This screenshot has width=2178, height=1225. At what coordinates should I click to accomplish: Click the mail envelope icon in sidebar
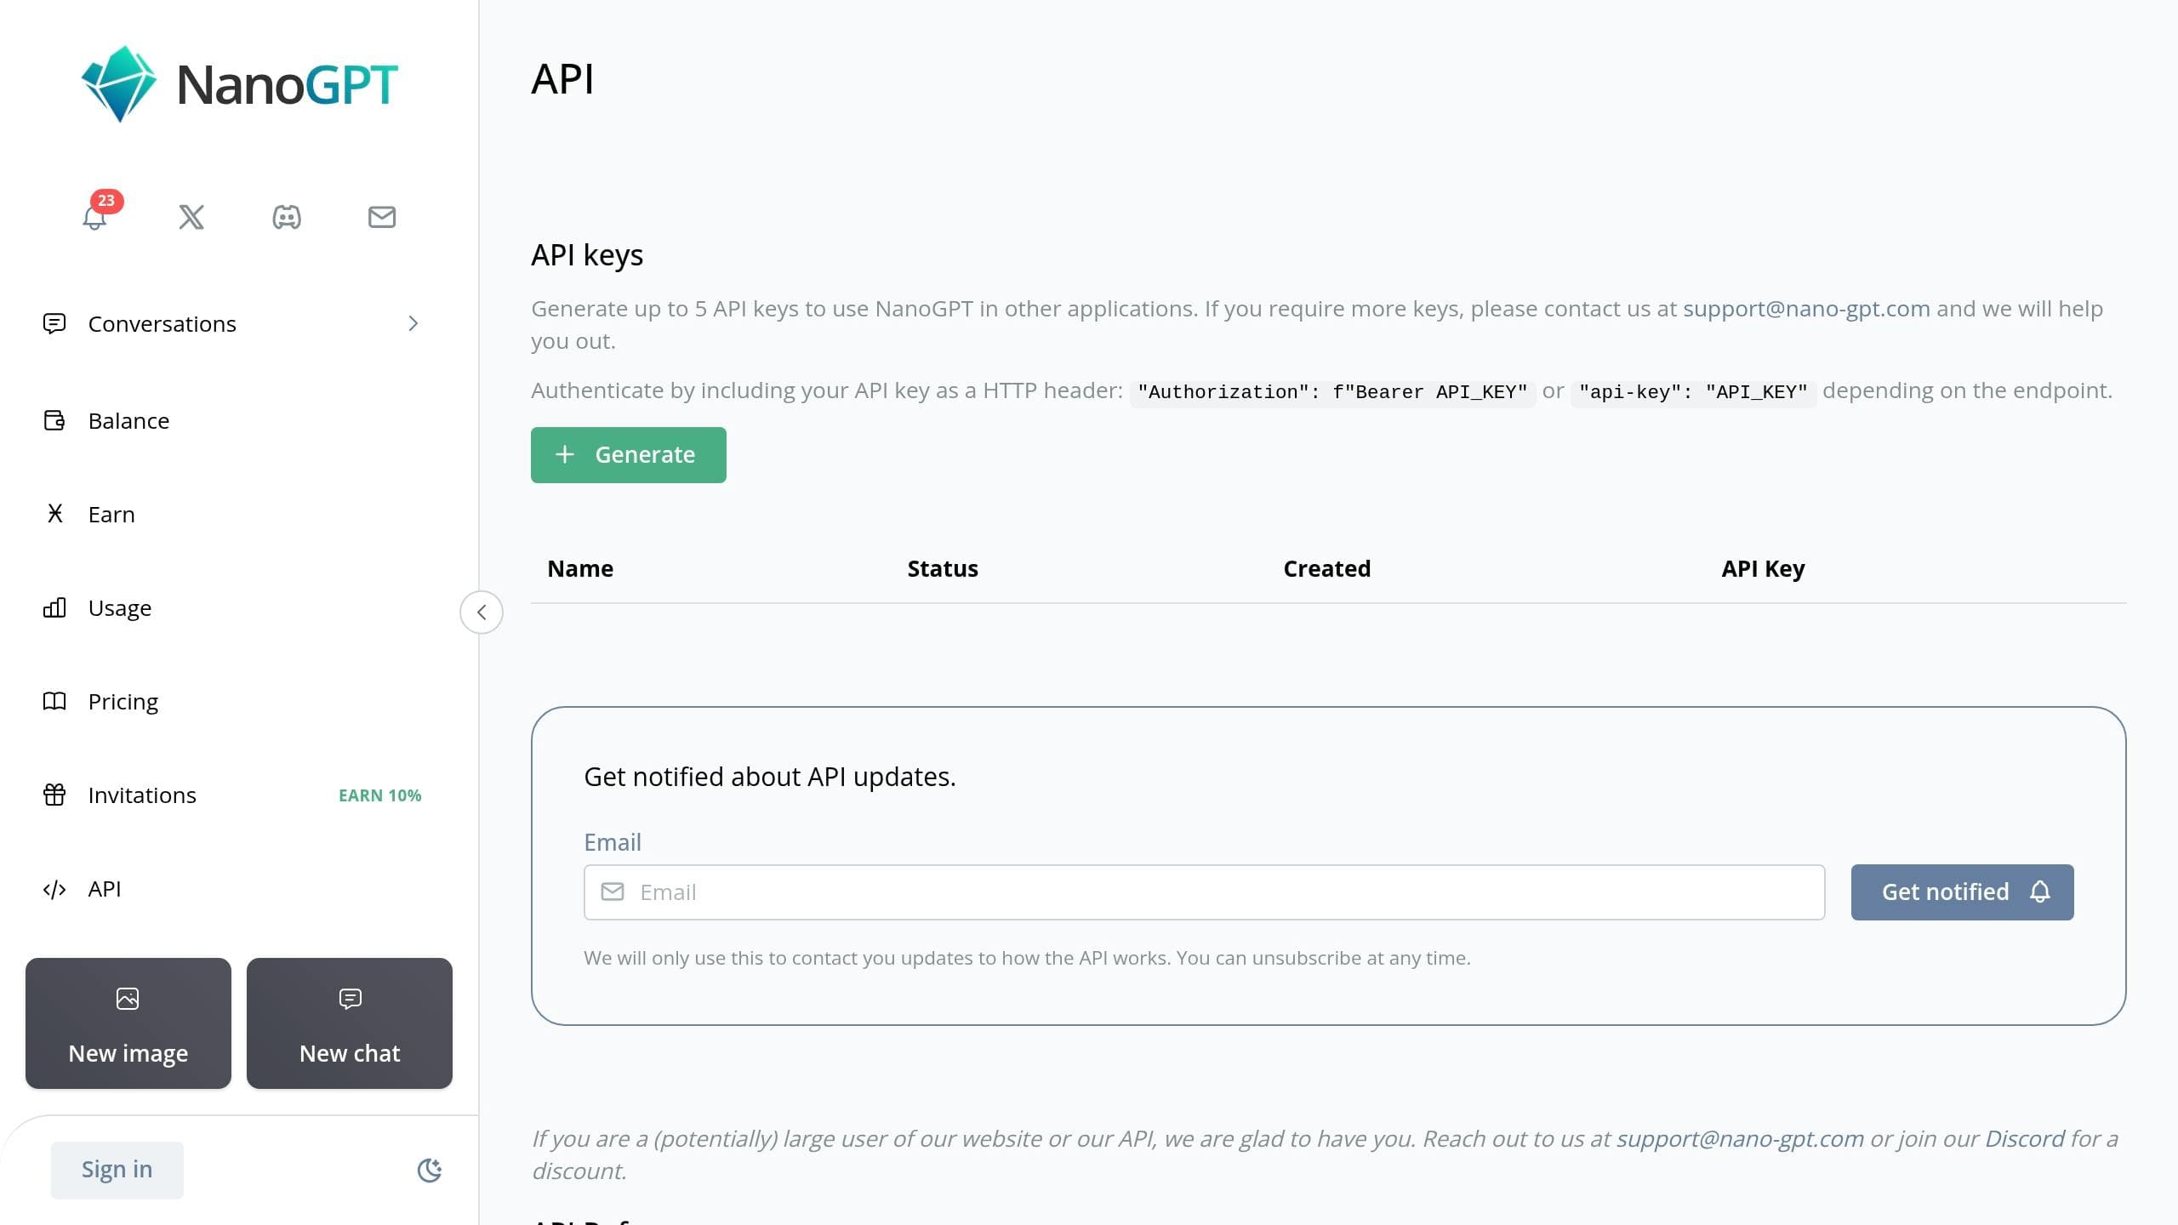pyautogui.click(x=382, y=217)
